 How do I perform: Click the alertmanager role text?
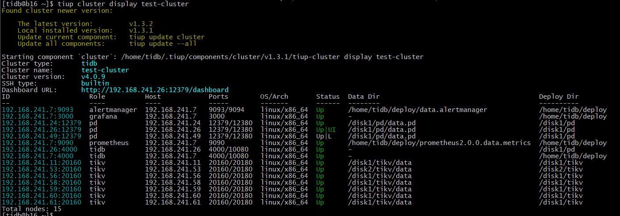113,110
